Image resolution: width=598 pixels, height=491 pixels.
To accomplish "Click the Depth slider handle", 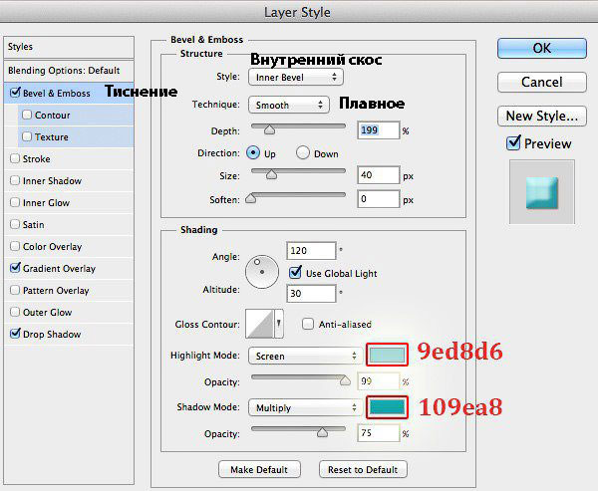I will pos(269,128).
